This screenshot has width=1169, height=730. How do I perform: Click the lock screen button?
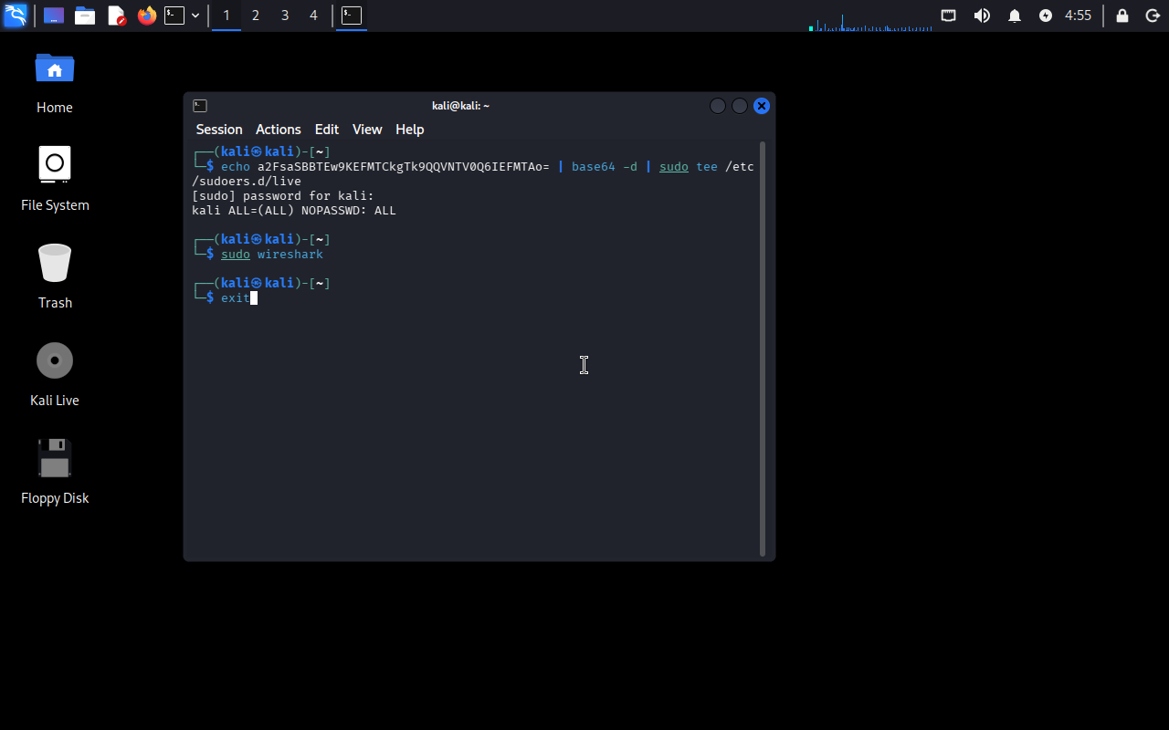click(1122, 16)
